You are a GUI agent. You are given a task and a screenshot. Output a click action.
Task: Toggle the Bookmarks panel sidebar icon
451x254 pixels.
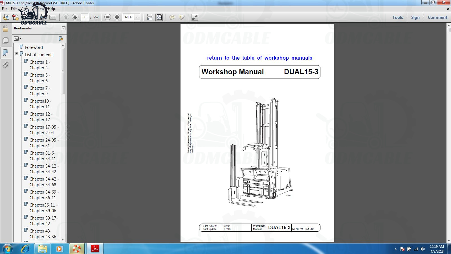[5, 53]
